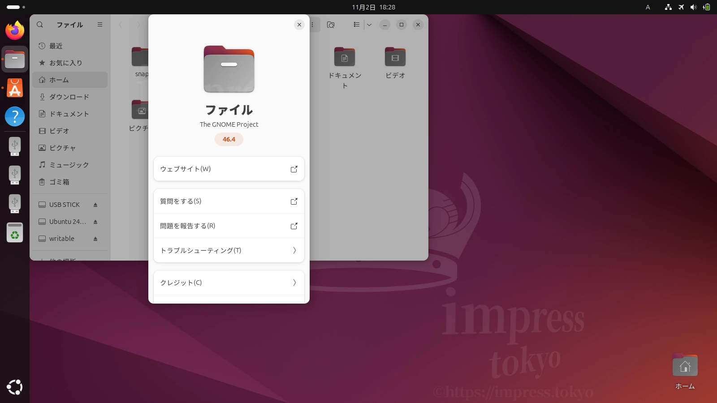Click the folder search toolbar icon
717x403 pixels.
point(331,25)
